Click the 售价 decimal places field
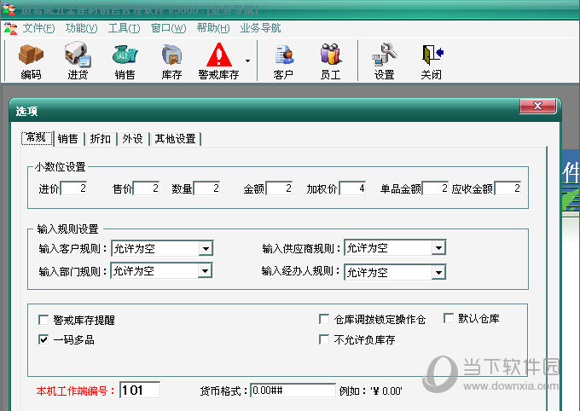580x411 pixels. [x=147, y=188]
